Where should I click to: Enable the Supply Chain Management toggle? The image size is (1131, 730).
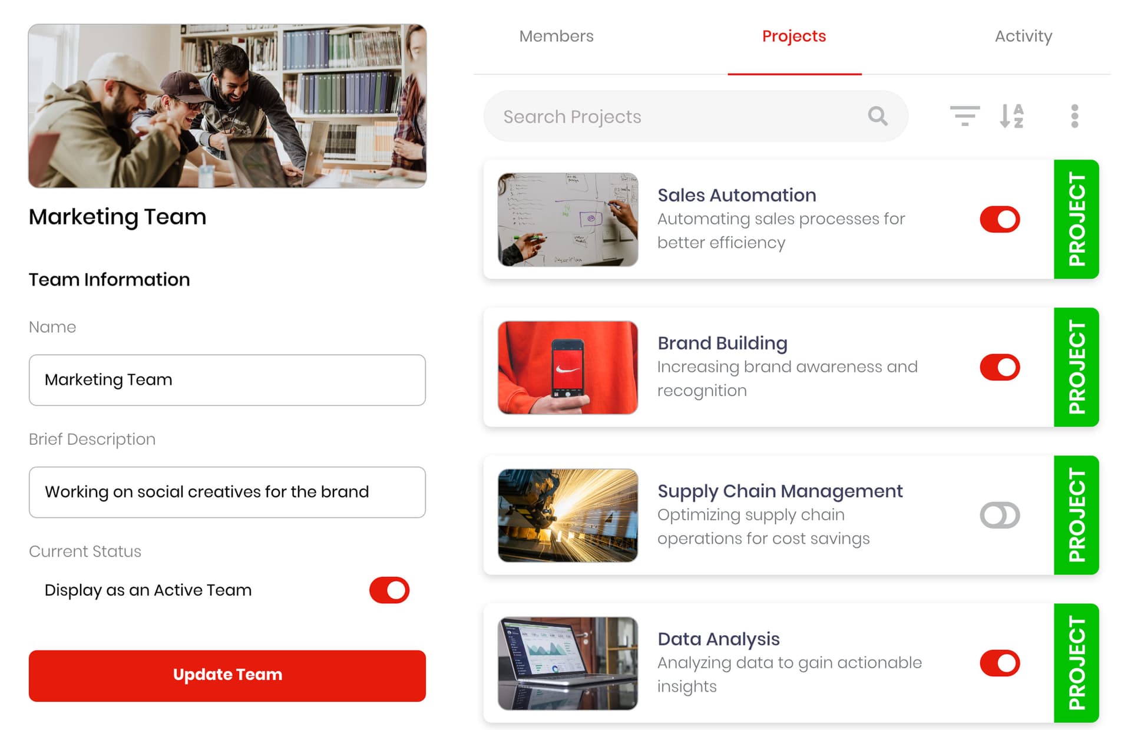coord(1000,515)
